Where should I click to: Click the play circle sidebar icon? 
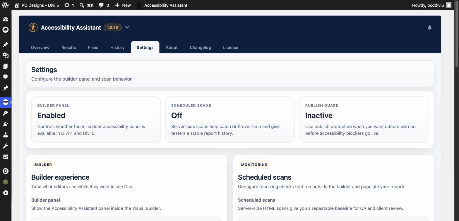tap(6, 193)
